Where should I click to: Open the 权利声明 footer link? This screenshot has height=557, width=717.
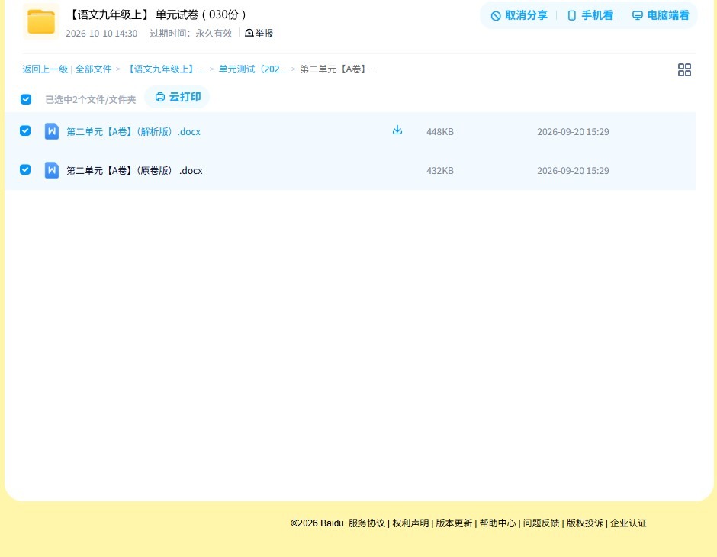point(410,523)
